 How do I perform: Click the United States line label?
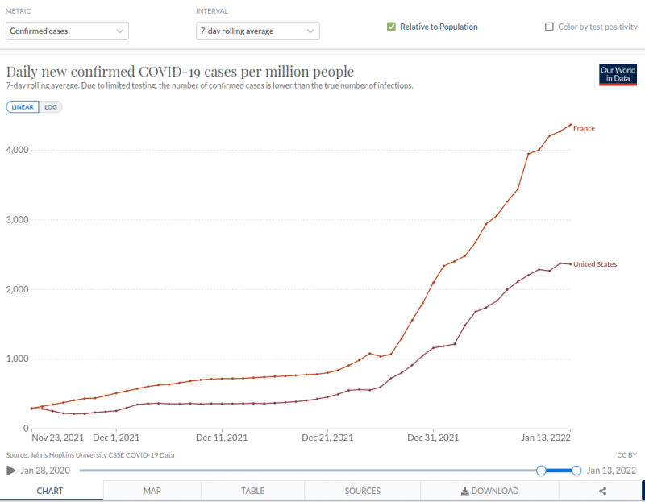[x=595, y=264]
